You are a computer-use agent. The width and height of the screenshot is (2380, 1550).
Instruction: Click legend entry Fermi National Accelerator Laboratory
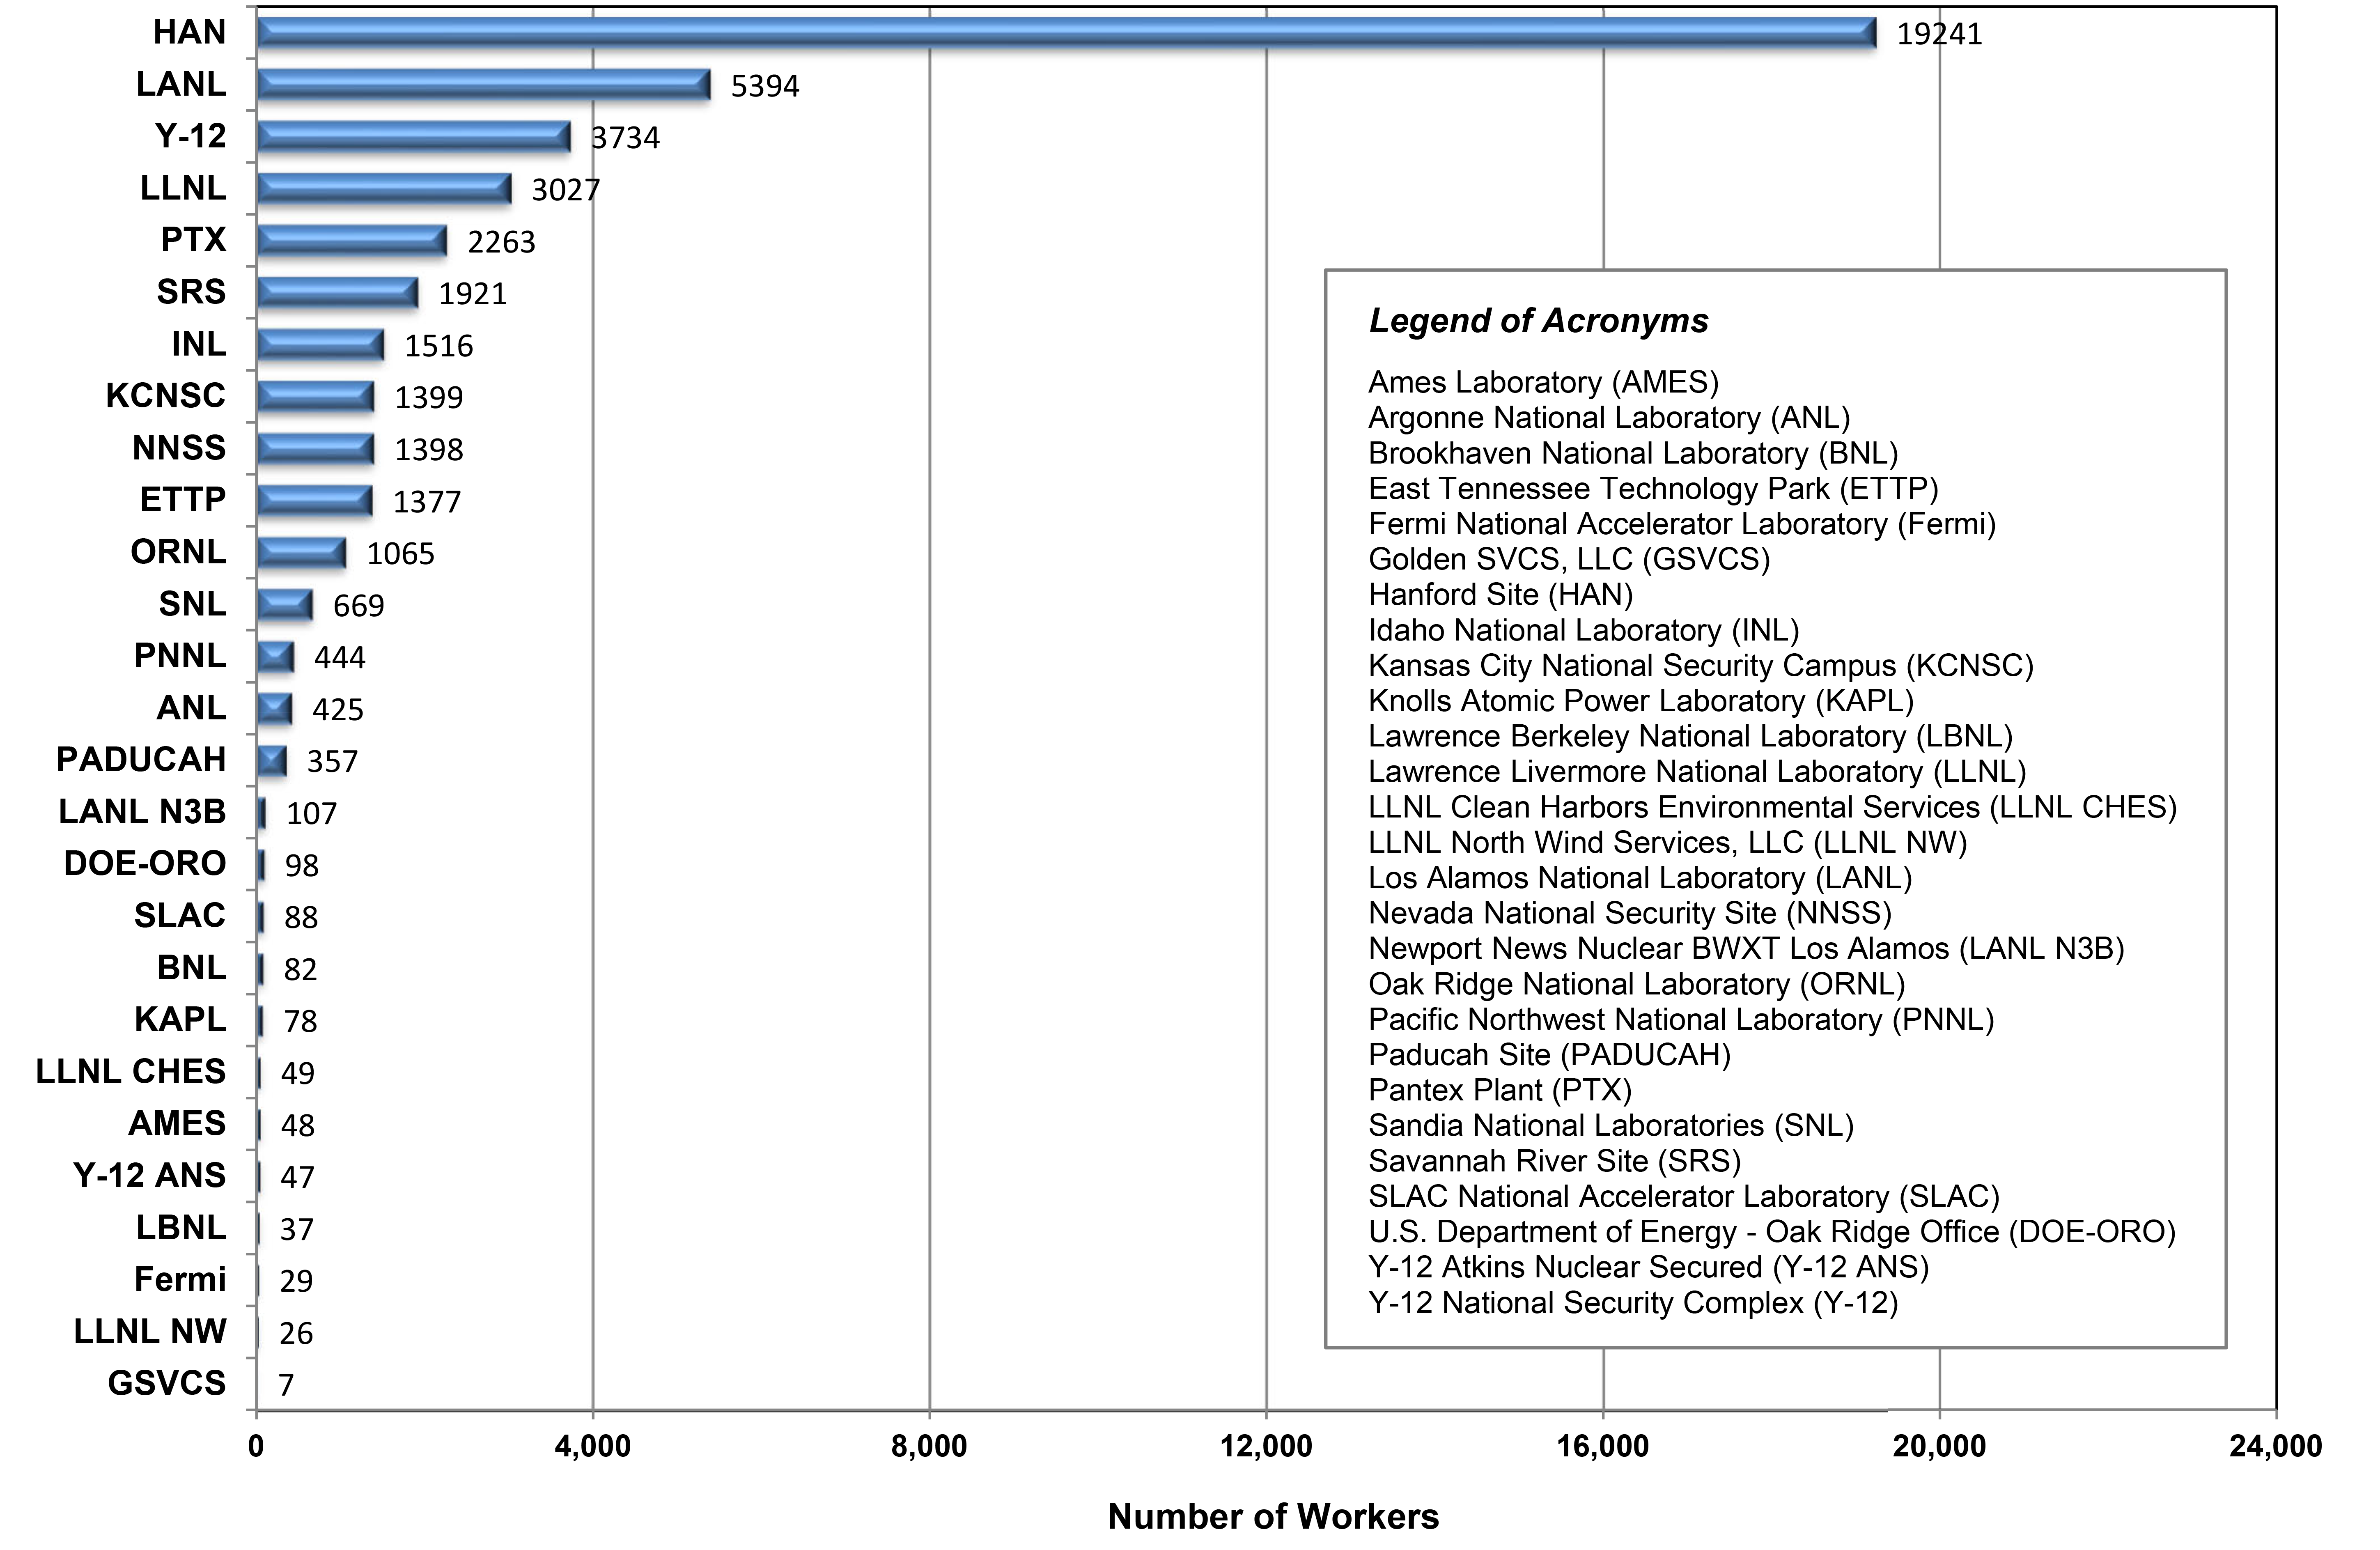(x=1683, y=524)
